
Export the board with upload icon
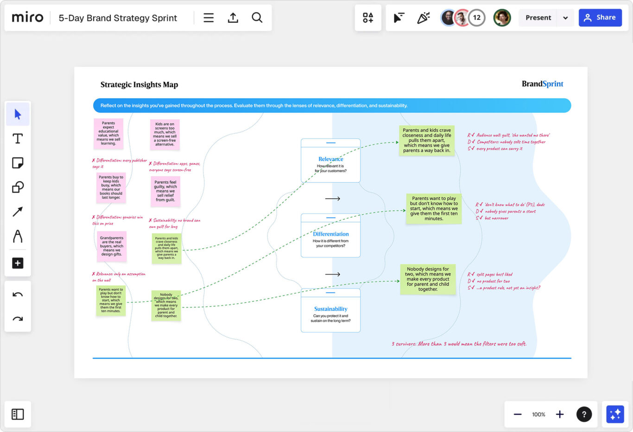[233, 18]
